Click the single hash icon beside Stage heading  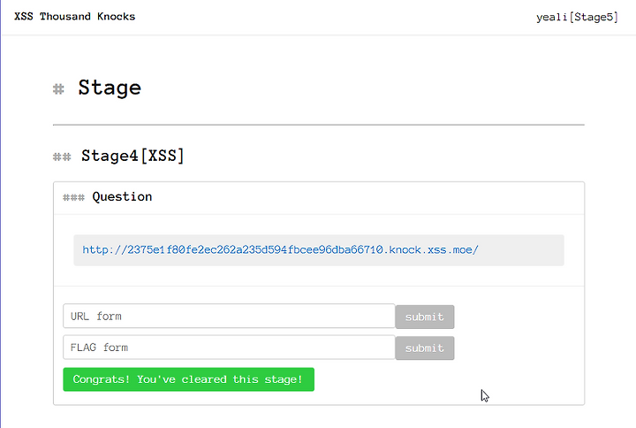point(58,89)
